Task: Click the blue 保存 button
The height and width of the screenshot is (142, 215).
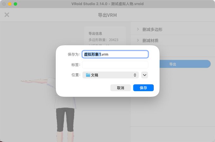Action: [143, 88]
